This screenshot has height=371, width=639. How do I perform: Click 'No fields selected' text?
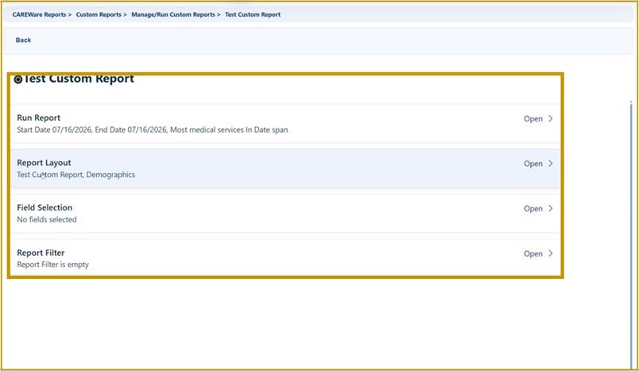pyautogui.click(x=47, y=219)
